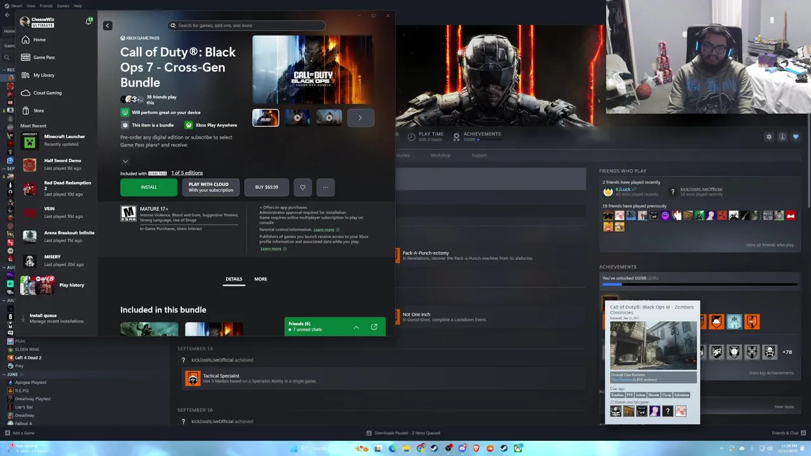Open Arena Breakout: Infinite from Most Recent
Screen dimensions: 811x456
(58, 236)
